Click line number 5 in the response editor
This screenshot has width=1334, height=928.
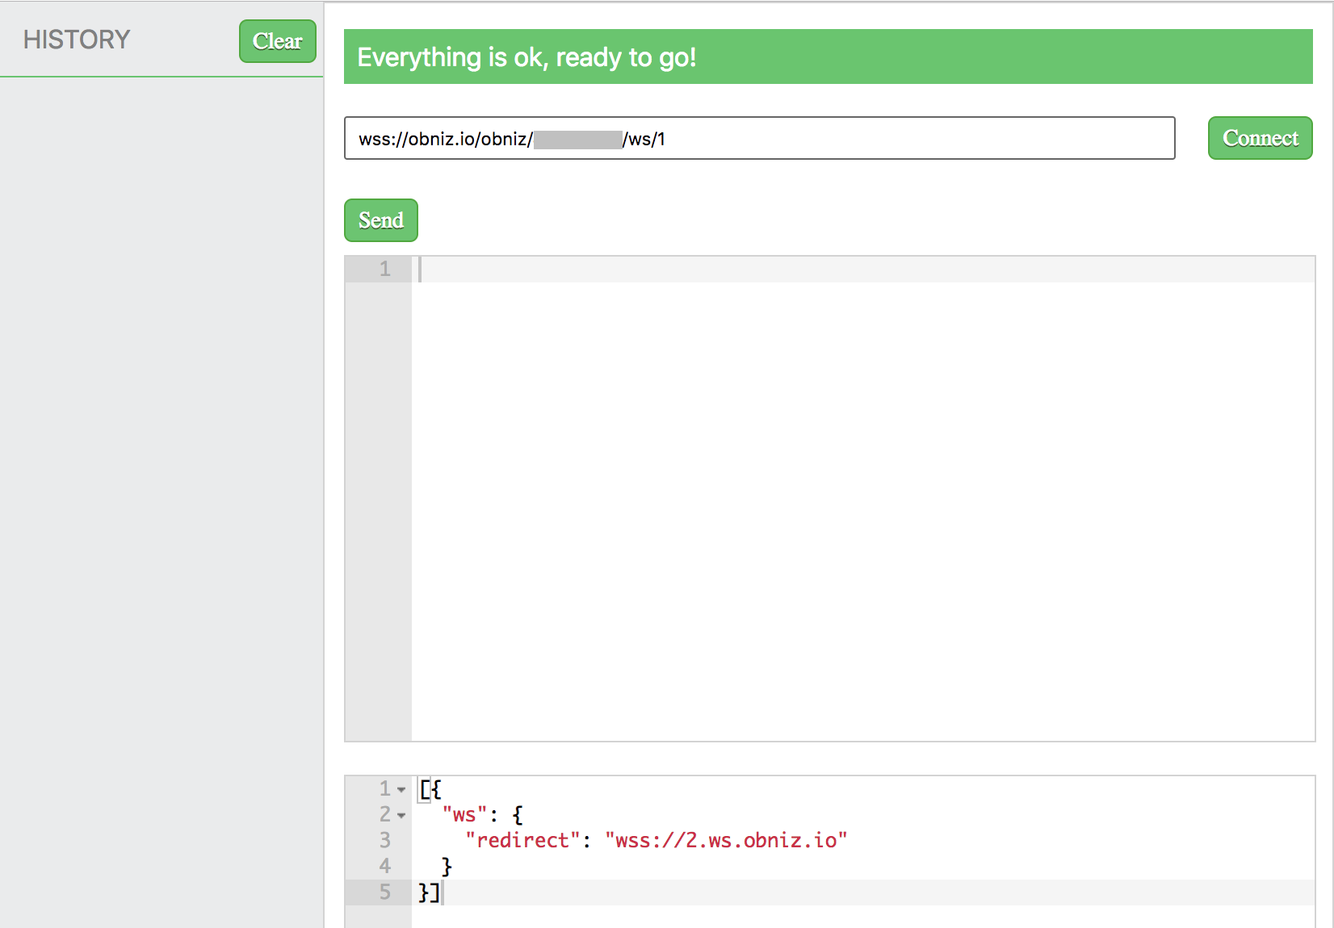[x=385, y=892]
